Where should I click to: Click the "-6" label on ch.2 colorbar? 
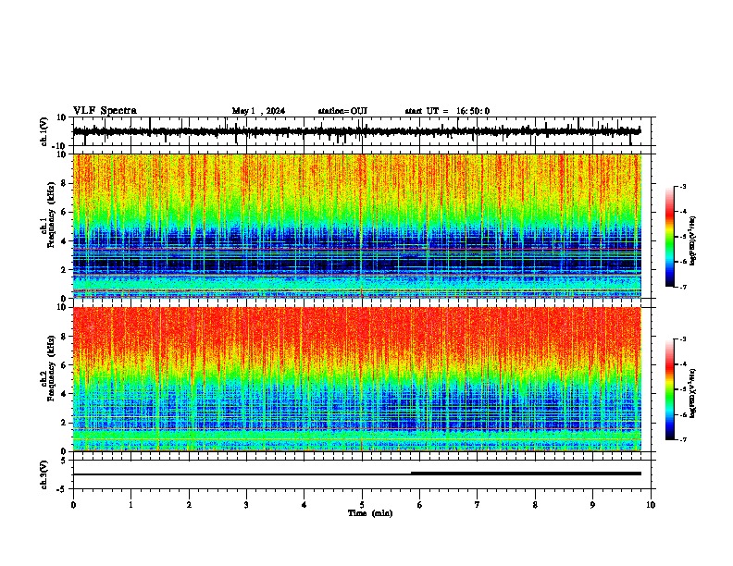coord(683,414)
